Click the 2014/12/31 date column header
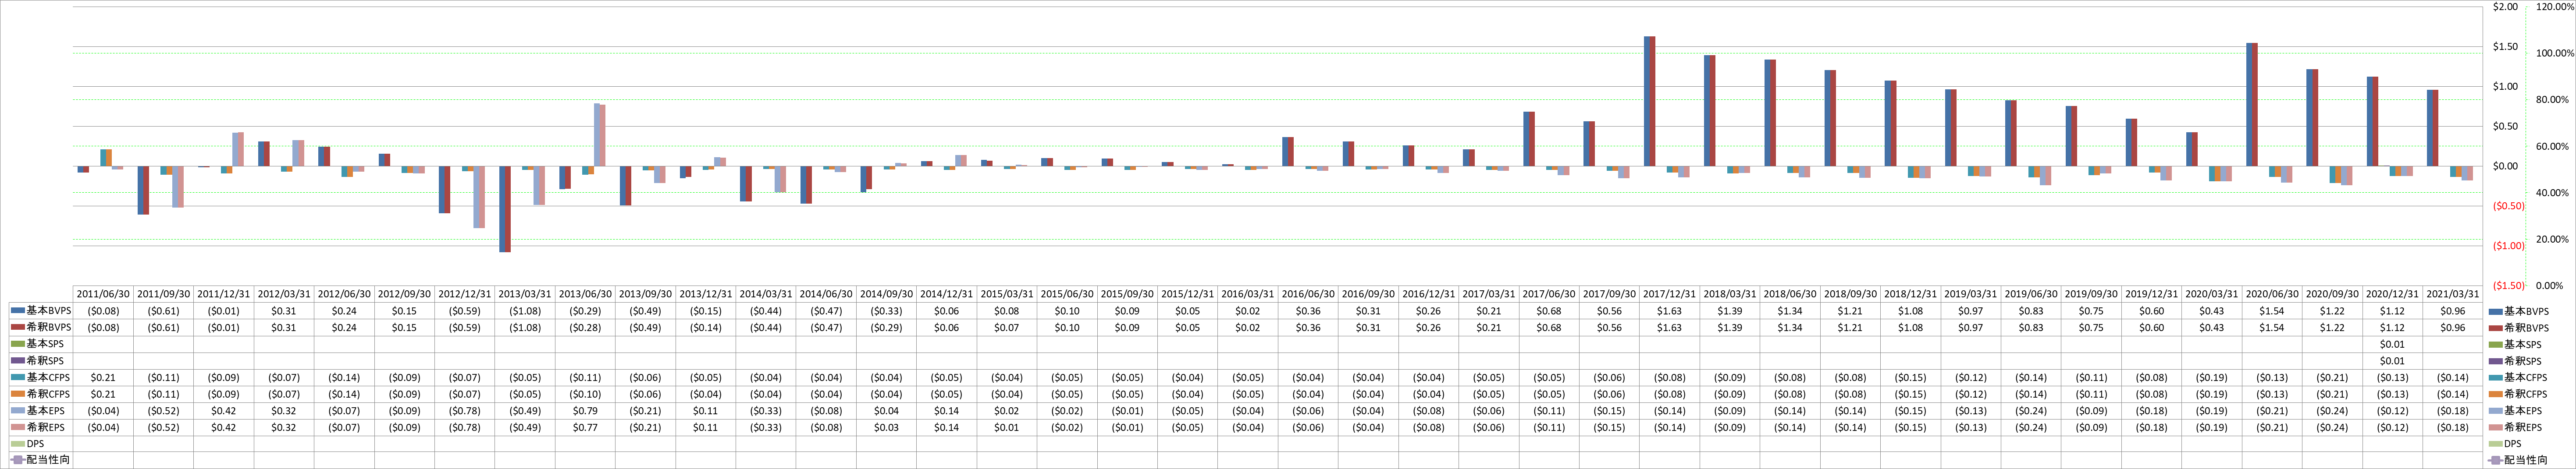 pos(947,294)
